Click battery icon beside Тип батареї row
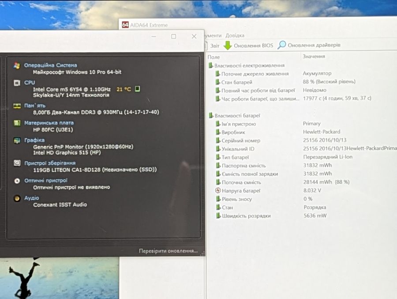Viewport: 397px width, 299px height. tap(218, 157)
